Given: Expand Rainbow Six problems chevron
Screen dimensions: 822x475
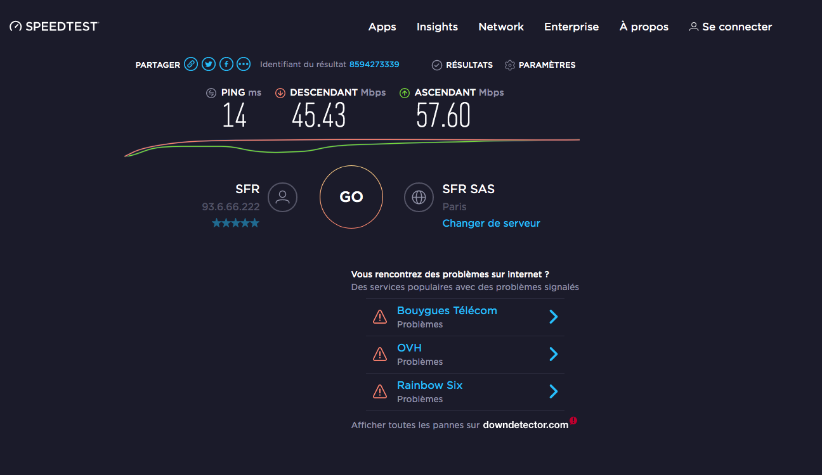Looking at the screenshot, I should coord(553,391).
